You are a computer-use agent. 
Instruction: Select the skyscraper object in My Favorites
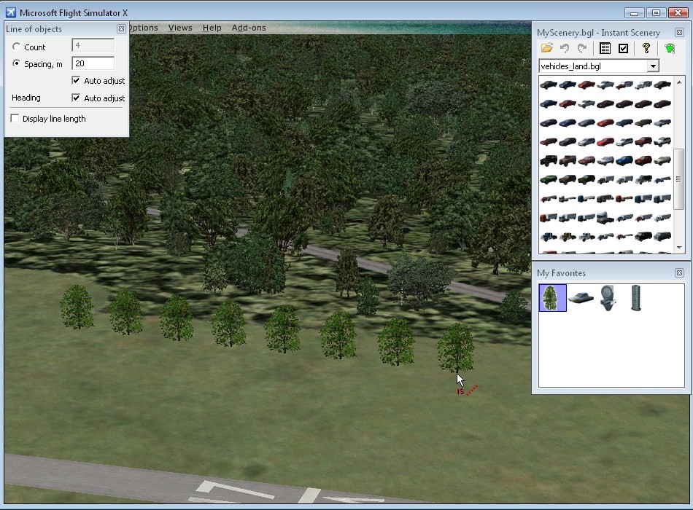pos(635,298)
